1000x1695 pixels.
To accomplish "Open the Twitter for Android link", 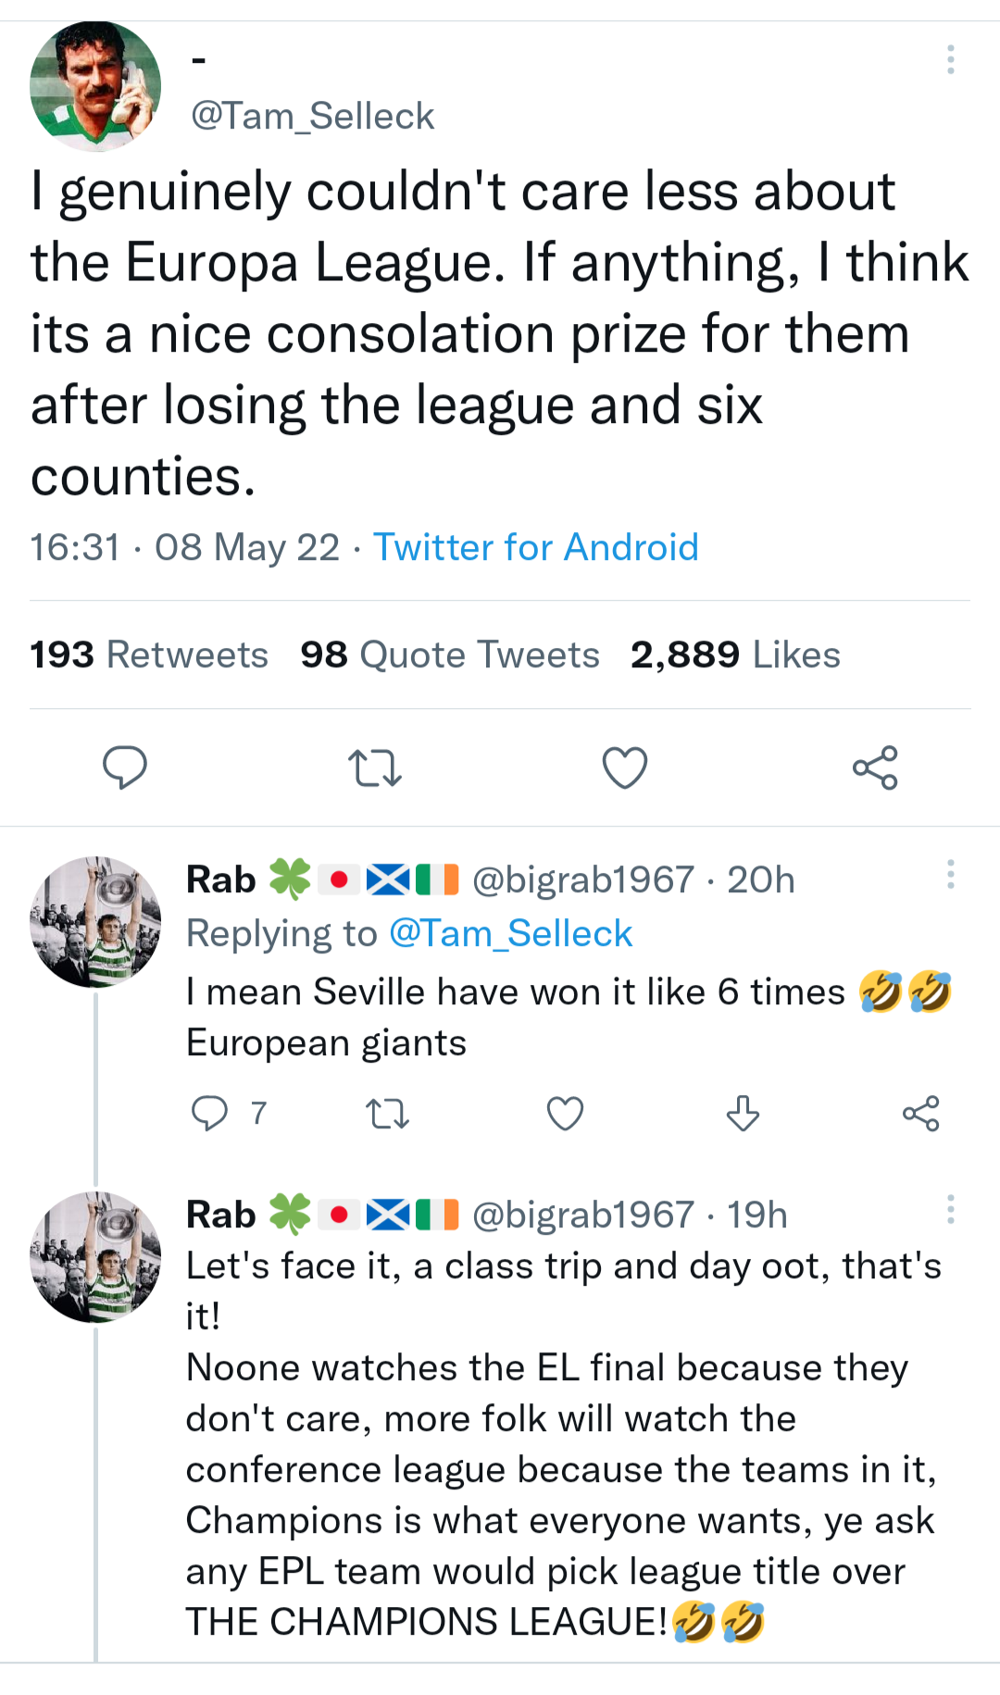I will [535, 547].
